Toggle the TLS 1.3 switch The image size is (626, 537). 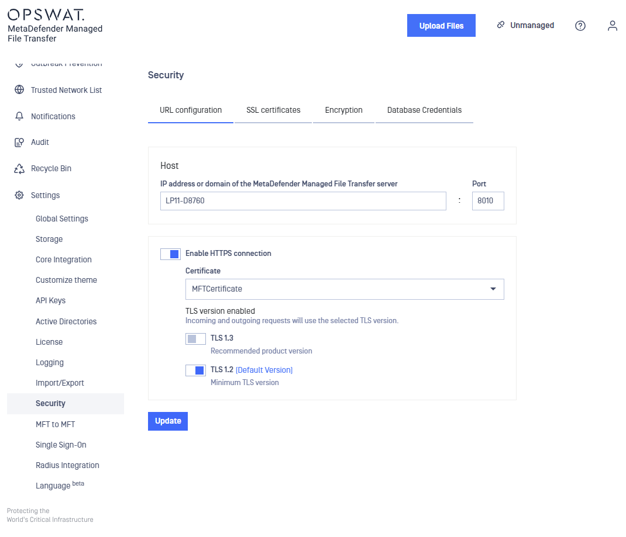[195, 339]
